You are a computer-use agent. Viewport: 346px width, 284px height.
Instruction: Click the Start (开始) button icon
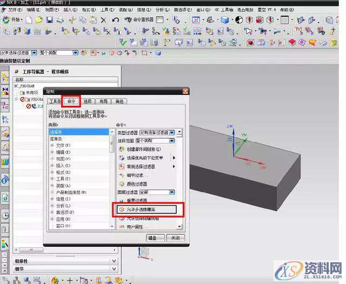coord(13,20)
